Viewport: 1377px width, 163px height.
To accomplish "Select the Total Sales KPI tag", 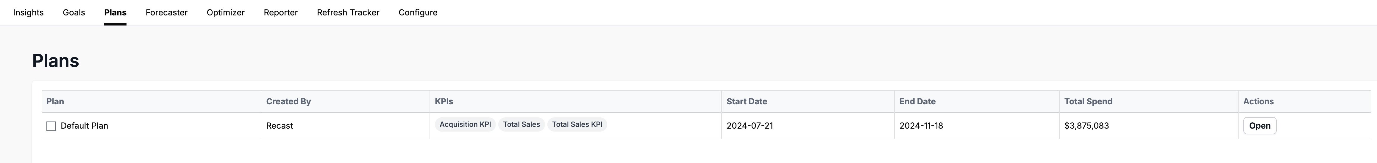I will [x=577, y=125].
